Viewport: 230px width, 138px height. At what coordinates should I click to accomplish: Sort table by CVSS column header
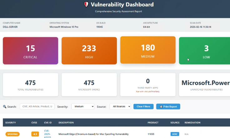34,123
